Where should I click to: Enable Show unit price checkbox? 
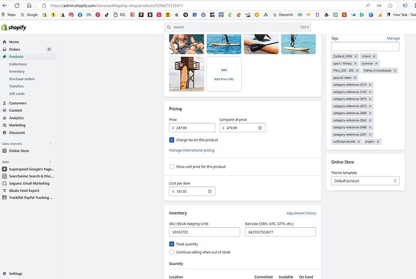click(x=172, y=167)
